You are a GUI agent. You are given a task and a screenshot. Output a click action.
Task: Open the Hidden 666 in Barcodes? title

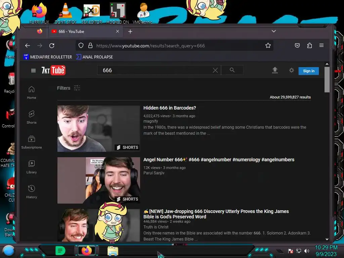point(170,108)
